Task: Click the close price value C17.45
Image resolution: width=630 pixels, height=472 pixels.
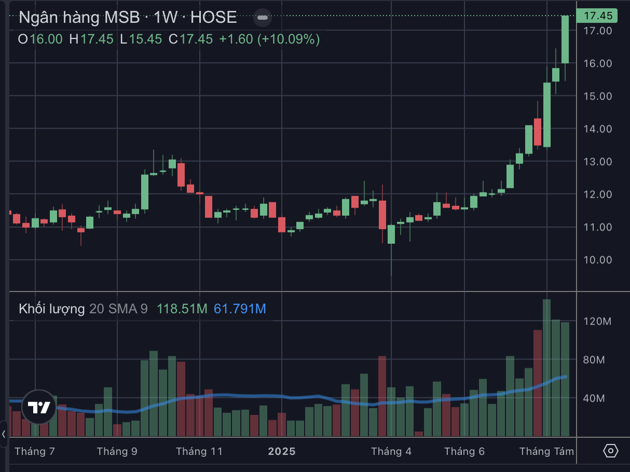Action: click(190, 39)
